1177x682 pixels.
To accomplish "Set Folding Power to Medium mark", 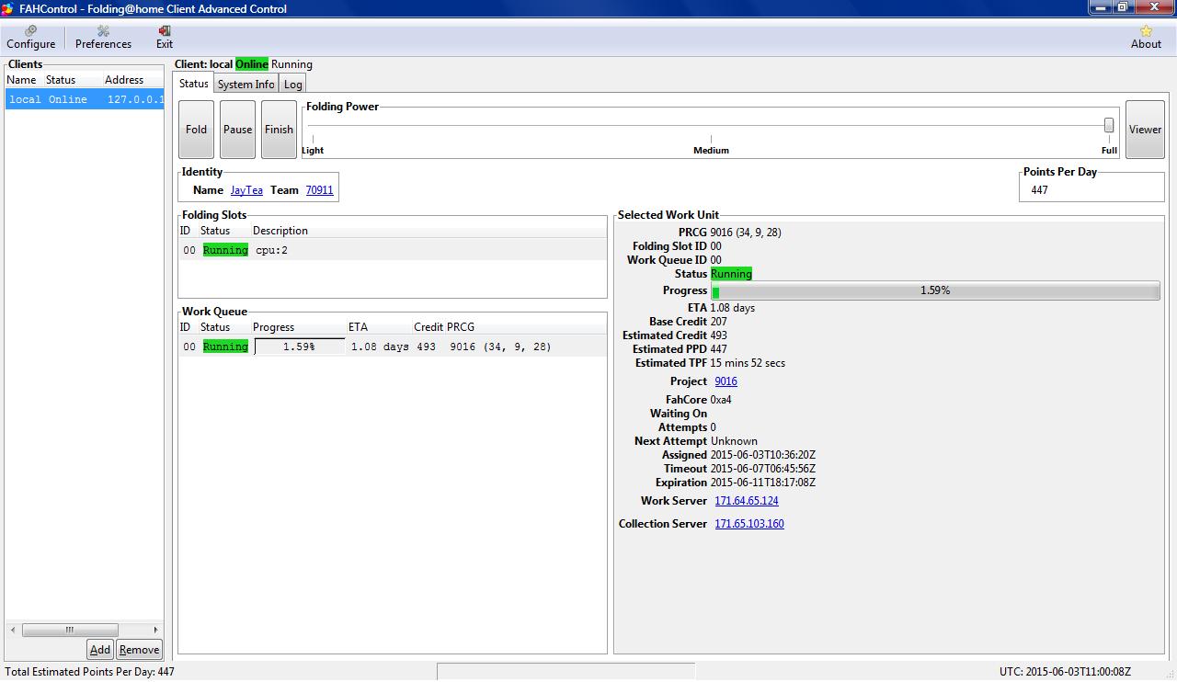I will click(711, 150).
